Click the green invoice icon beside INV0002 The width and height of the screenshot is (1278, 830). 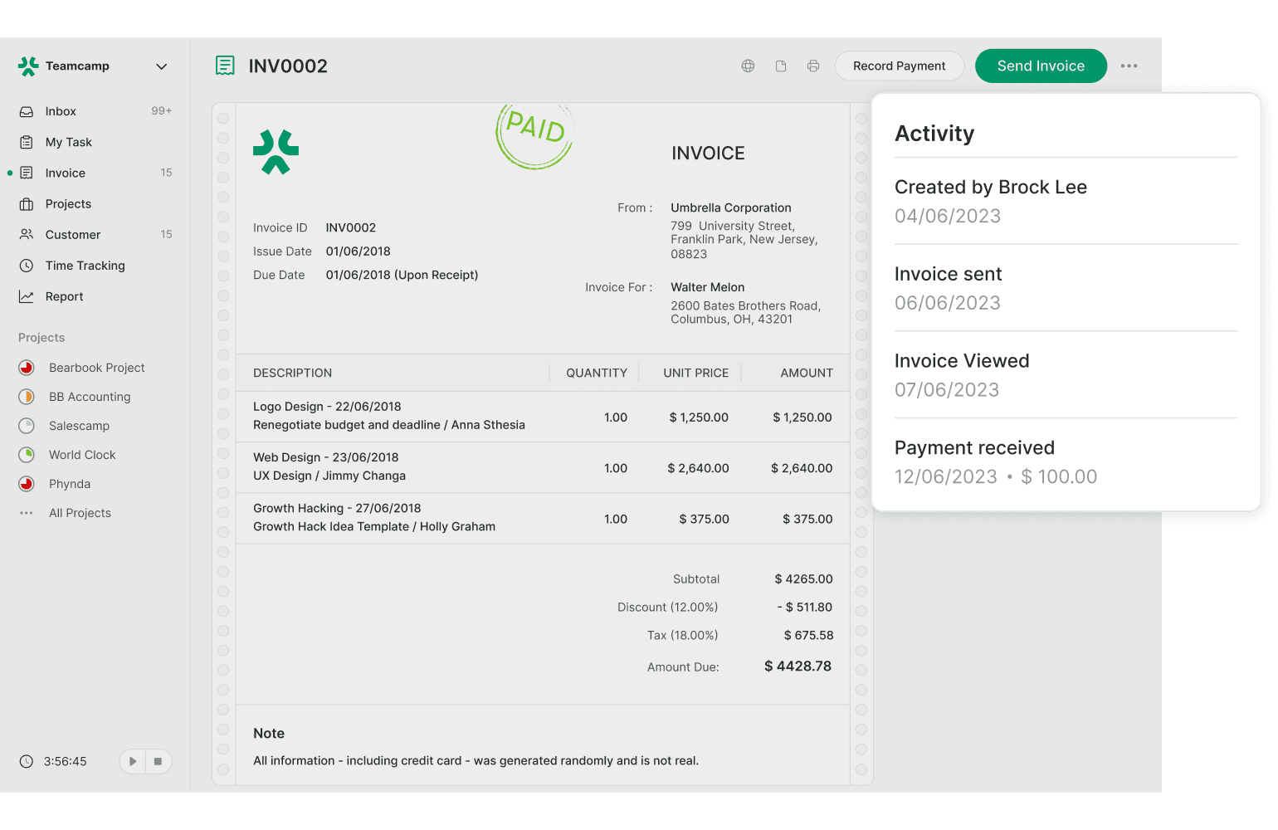[x=225, y=66]
